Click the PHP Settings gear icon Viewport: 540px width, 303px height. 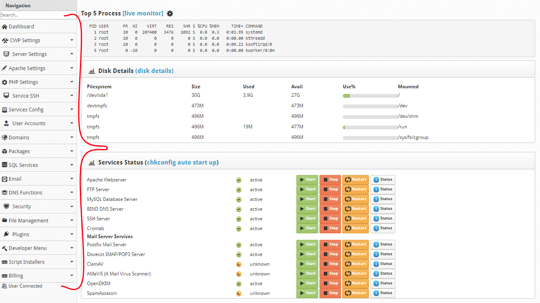coord(4,82)
